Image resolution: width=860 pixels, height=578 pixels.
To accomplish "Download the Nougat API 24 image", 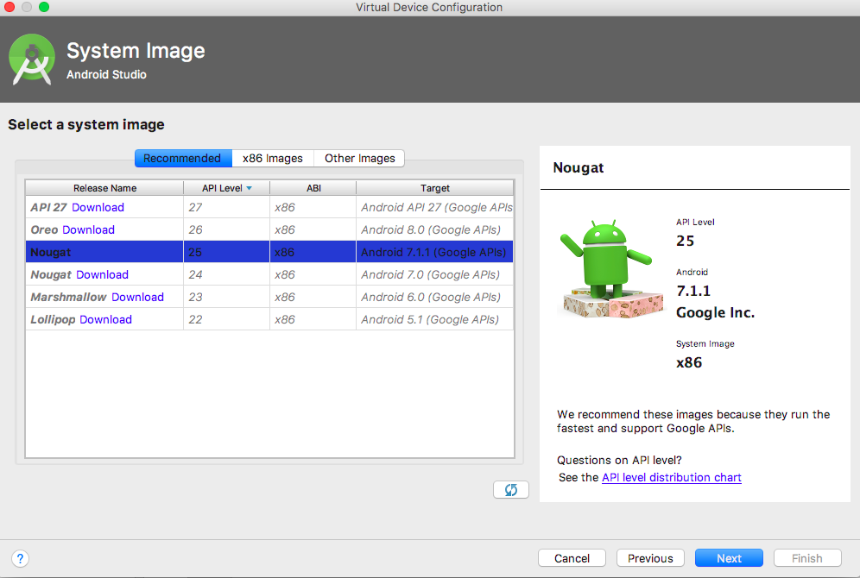I will coord(102,274).
